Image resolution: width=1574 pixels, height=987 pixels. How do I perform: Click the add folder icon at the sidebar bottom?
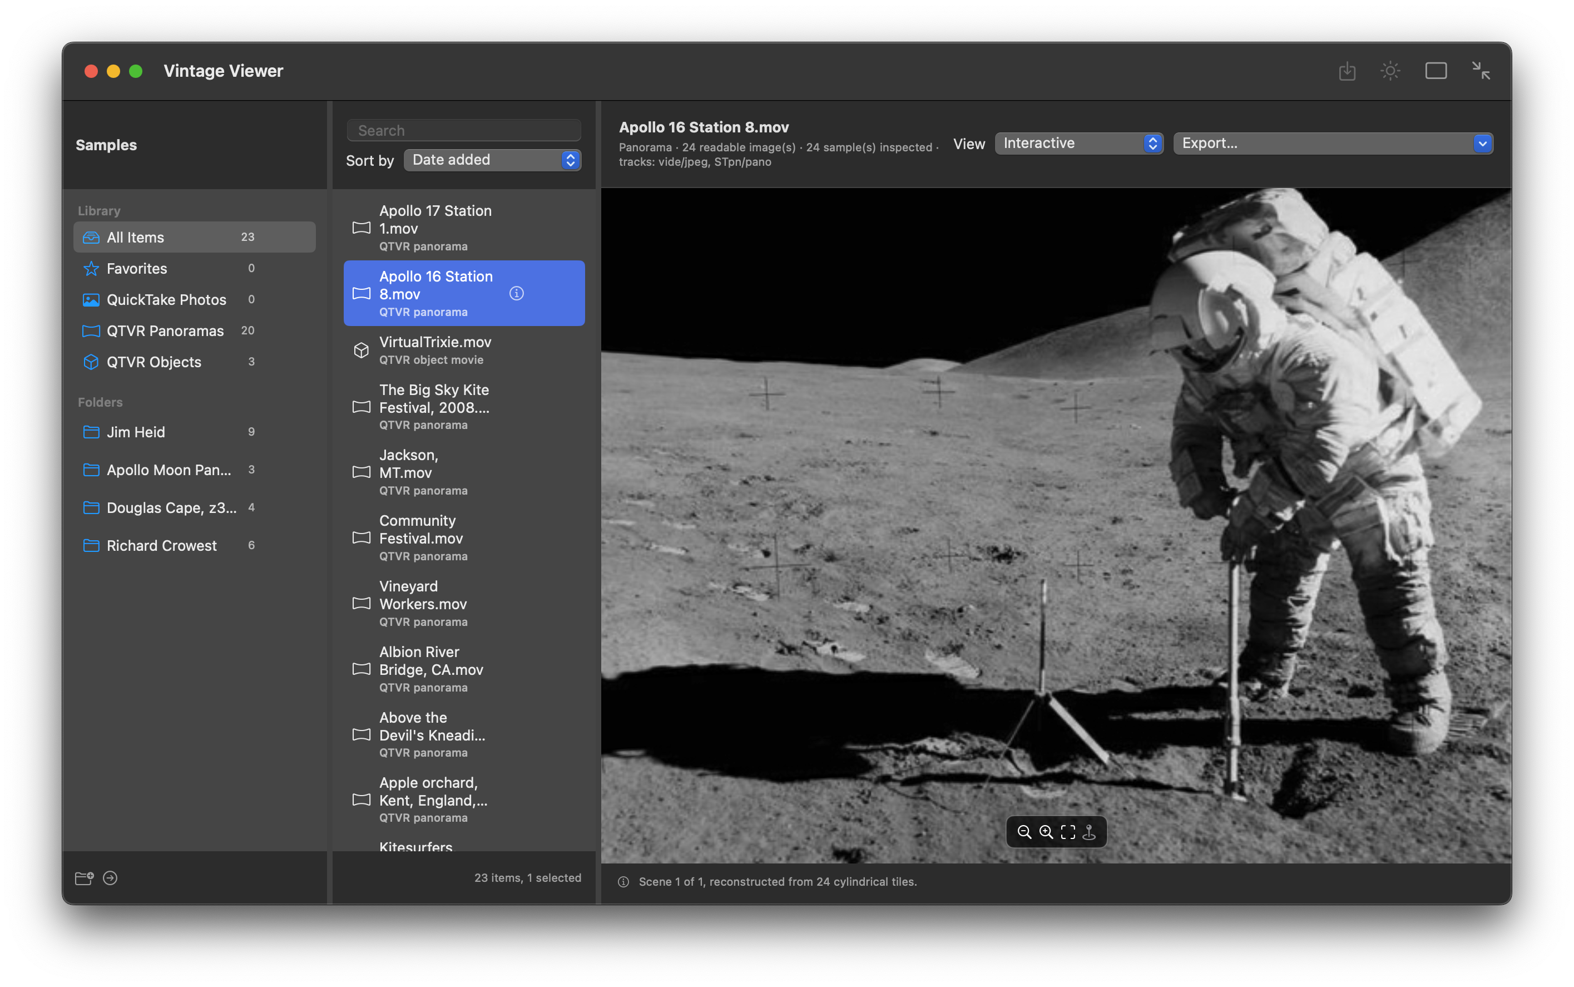click(84, 878)
